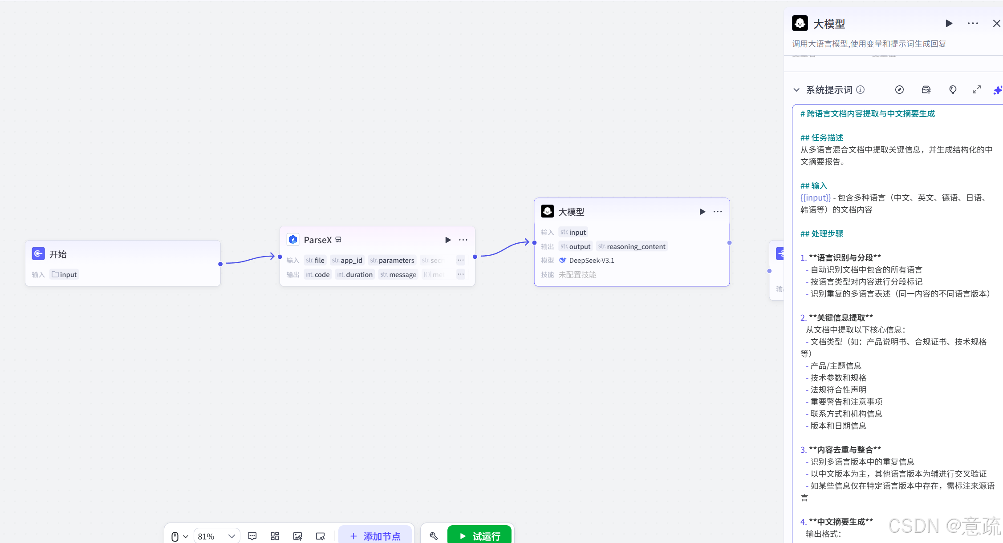The height and width of the screenshot is (543, 1003).
Task: Click the duration output tag in ParseX
Action: (x=355, y=274)
